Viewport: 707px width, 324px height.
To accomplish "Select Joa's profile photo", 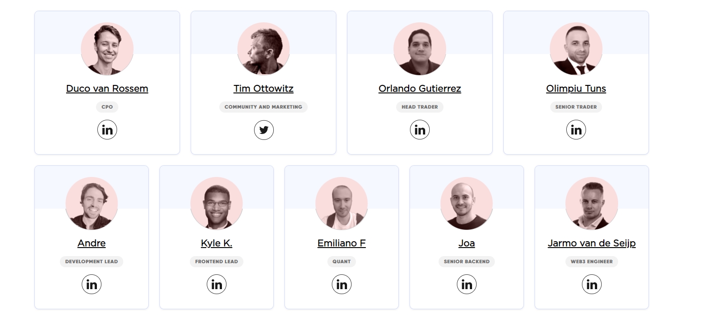I will [467, 203].
